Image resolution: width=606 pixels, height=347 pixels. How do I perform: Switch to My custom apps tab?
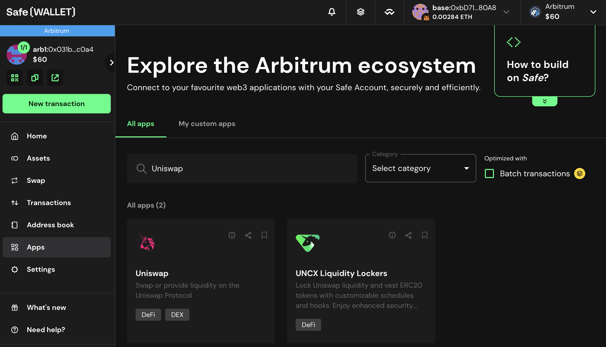coord(207,123)
